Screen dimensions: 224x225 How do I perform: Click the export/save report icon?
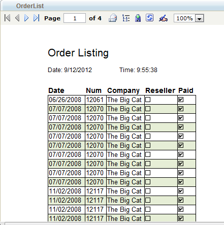(138, 18)
